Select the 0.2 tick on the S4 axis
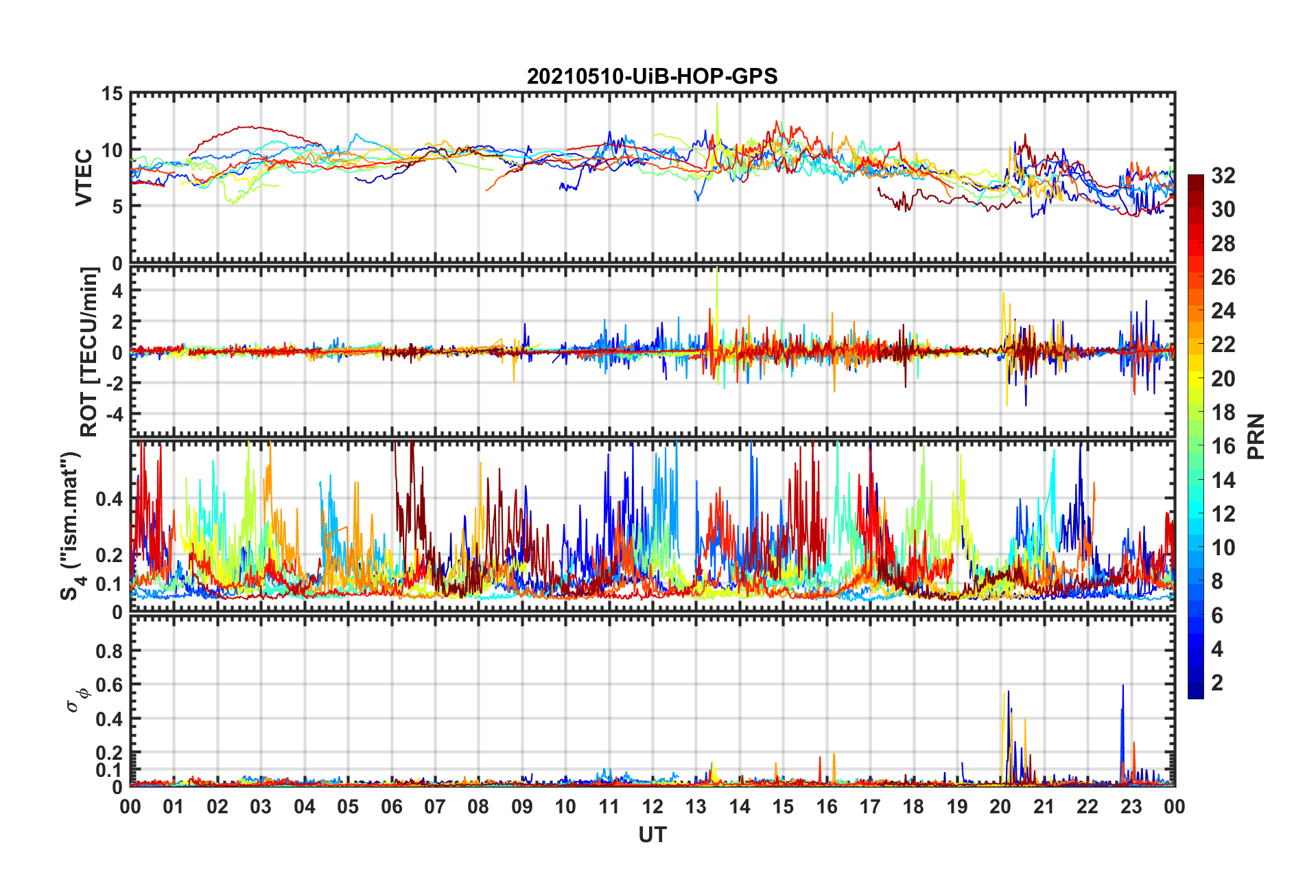This screenshot has width=1305, height=873. (109, 555)
